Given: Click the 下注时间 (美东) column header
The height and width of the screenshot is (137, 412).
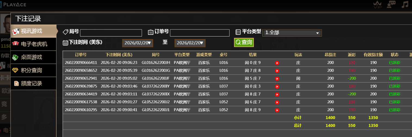Looking at the screenshot, I should click(119, 55).
